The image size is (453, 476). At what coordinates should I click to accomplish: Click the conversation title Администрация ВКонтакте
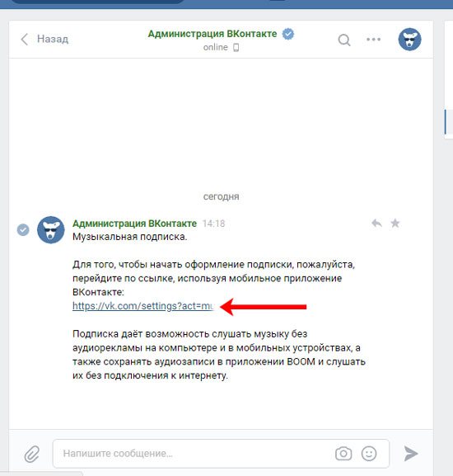click(x=212, y=34)
